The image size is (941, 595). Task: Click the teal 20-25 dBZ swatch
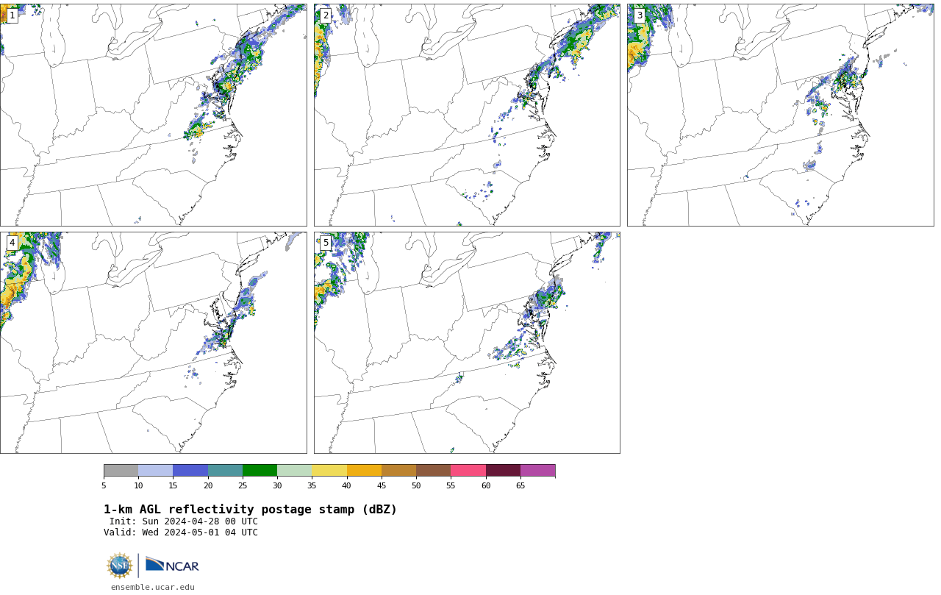point(225,471)
